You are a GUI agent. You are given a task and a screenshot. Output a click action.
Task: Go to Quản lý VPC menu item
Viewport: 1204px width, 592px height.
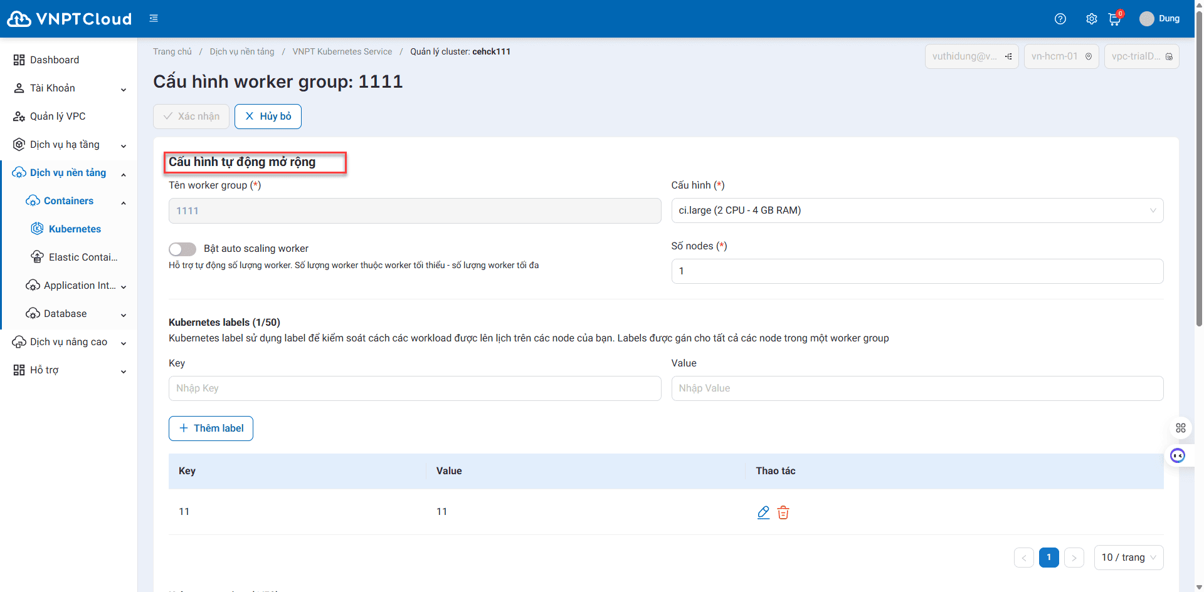58,117
